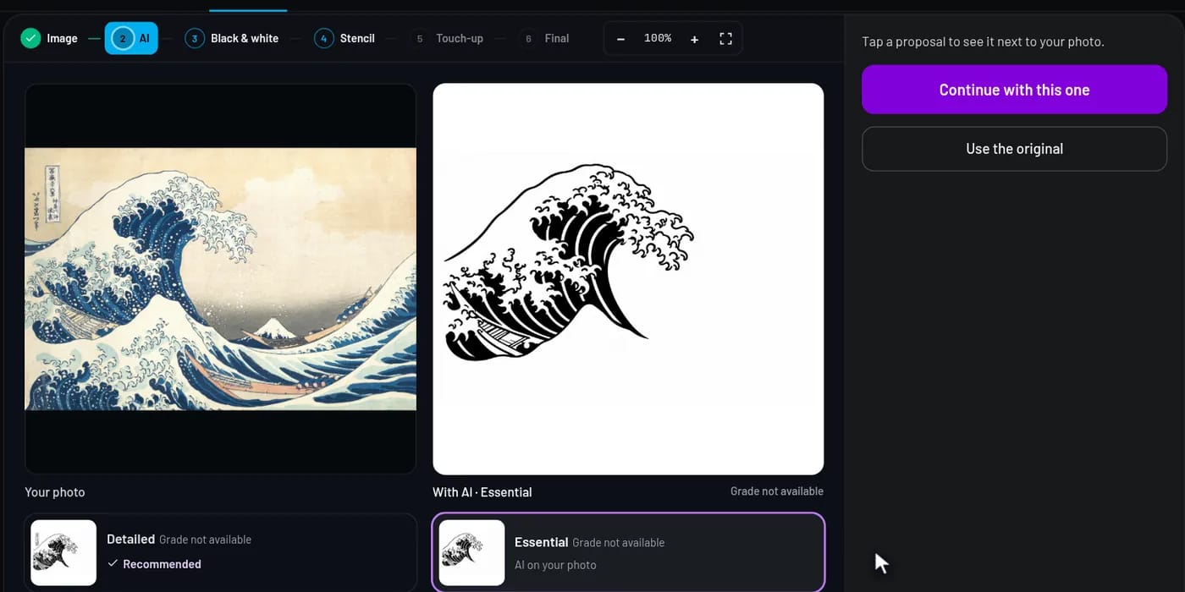Screen dimensions: 1185x592
Task: Click the 100% zoom level value
Action: click(x=658, y=38)
